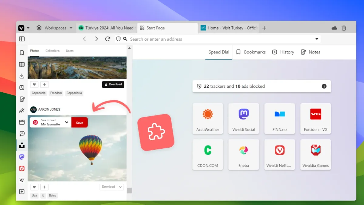Image resolution: width=364 pixels, height=205 pixels.
Task: Add balloon photo to a collection
Action: point(44,187)
